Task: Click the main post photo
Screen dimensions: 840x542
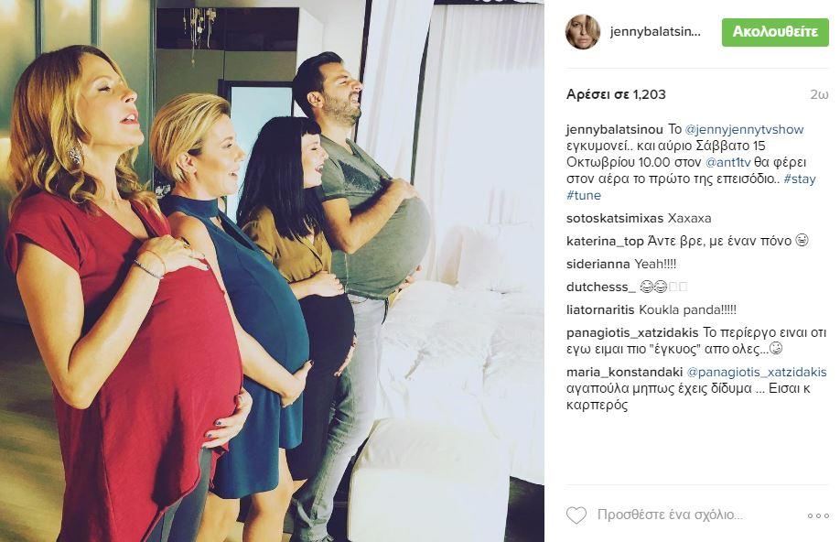Action: tap(272, 271)
